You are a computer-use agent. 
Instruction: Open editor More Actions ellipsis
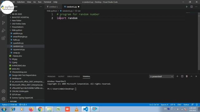pos(196,7)
